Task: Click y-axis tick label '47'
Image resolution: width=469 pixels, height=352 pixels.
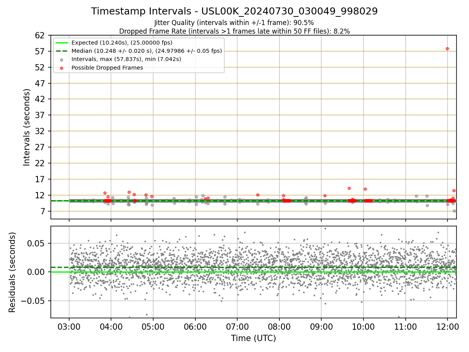Action: coord(41,84)
